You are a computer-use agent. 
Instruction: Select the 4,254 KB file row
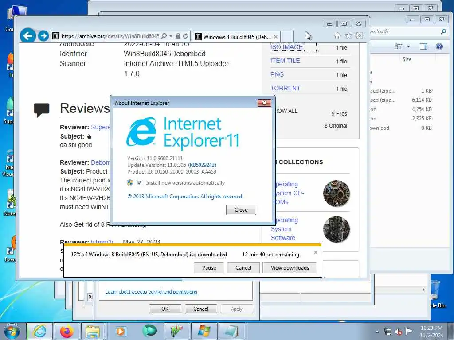pos(401,109)
